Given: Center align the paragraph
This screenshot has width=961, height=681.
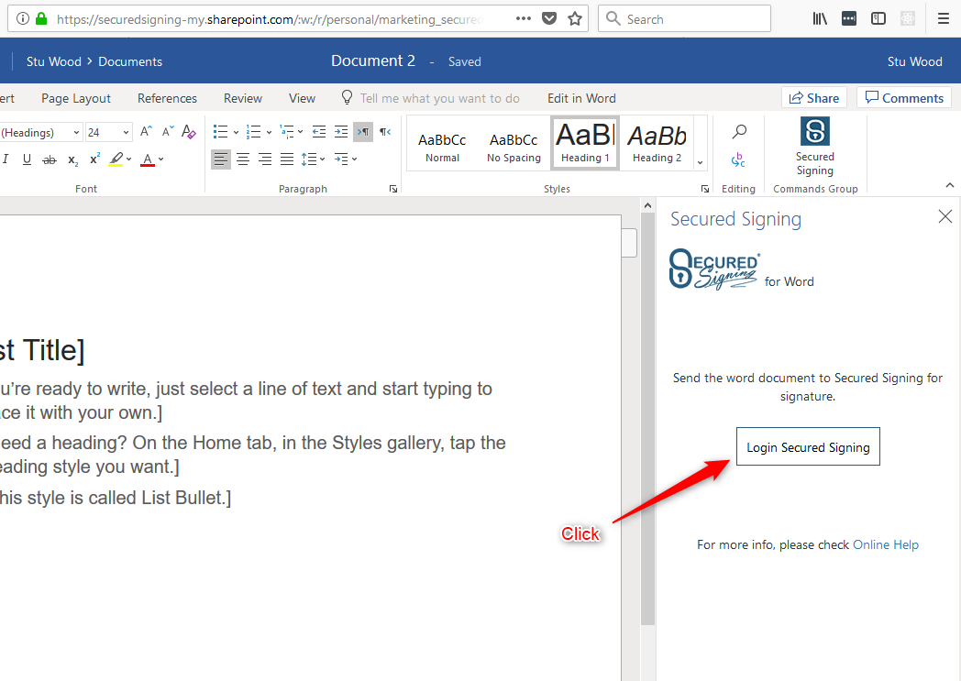Looking at the screenshot, I should click(x=243, y=159).
